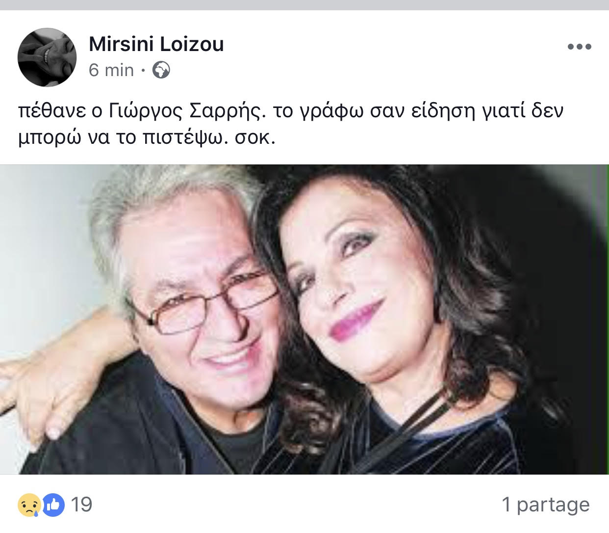Click the post text starting with "πέθανε"
Viewport: 609px width, 533px height.
[x=291, y=125]
